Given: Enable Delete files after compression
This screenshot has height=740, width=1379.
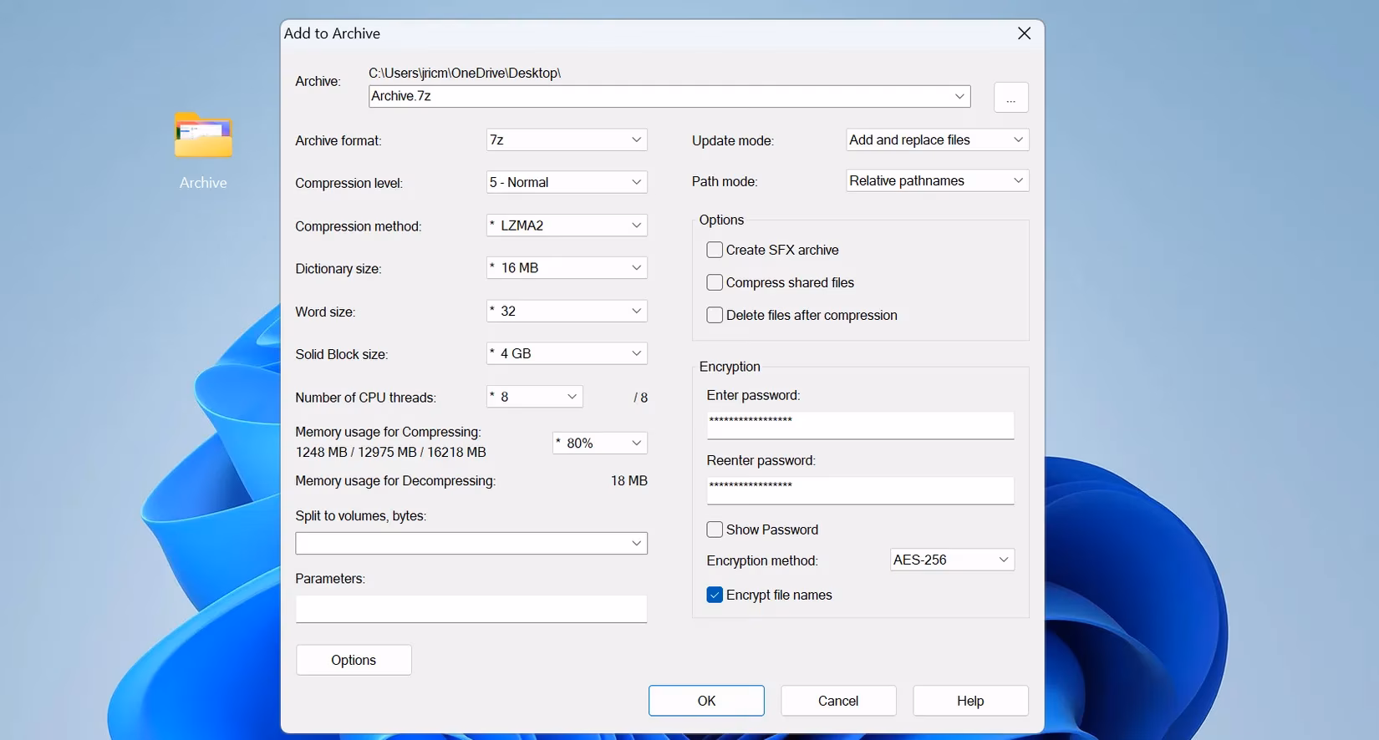Looking at the screenshot, I should [715, 315].
